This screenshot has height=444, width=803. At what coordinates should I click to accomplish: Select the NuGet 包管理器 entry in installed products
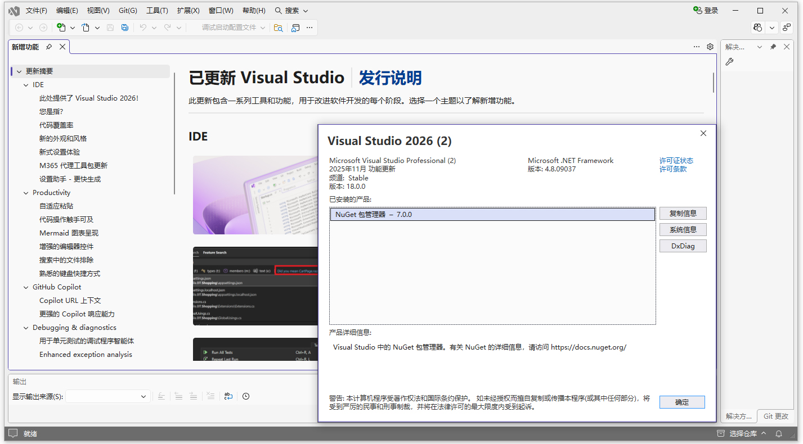[492, 214]
